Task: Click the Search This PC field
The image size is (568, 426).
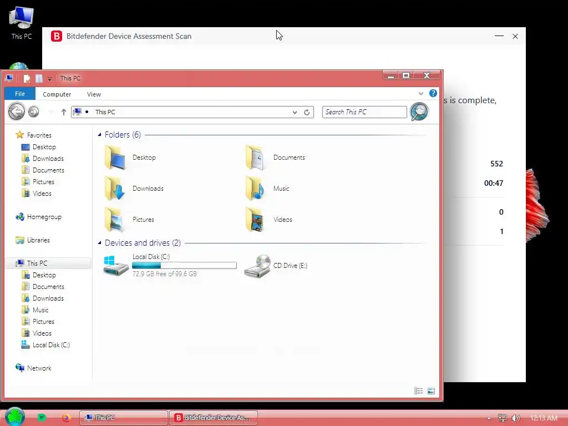Action: click(364, 112)
